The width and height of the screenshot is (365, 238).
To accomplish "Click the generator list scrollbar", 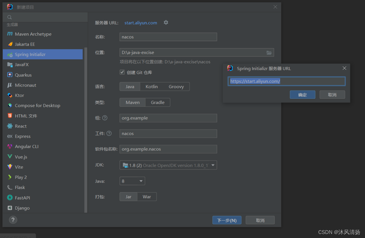I will tap(86, 130).
